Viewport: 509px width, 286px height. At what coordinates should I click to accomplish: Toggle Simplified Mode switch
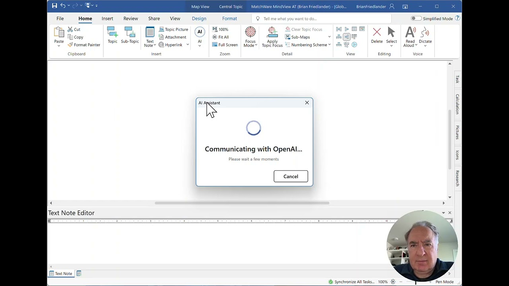[416, 18]
